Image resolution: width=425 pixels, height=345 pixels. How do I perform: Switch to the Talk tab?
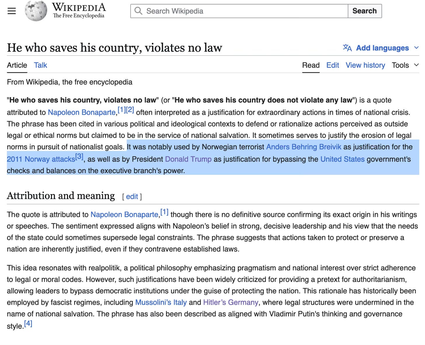(40, 65)
